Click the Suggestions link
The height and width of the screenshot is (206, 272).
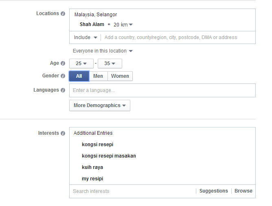pos(213,191)
